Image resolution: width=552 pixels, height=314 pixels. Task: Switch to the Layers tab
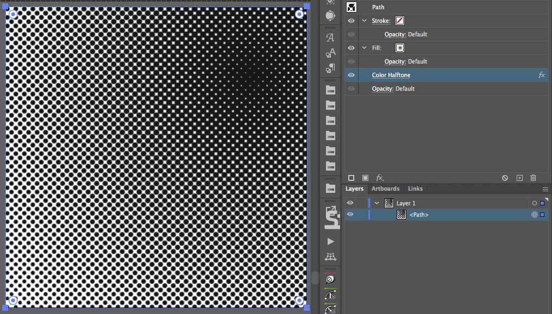coord(354,189)
